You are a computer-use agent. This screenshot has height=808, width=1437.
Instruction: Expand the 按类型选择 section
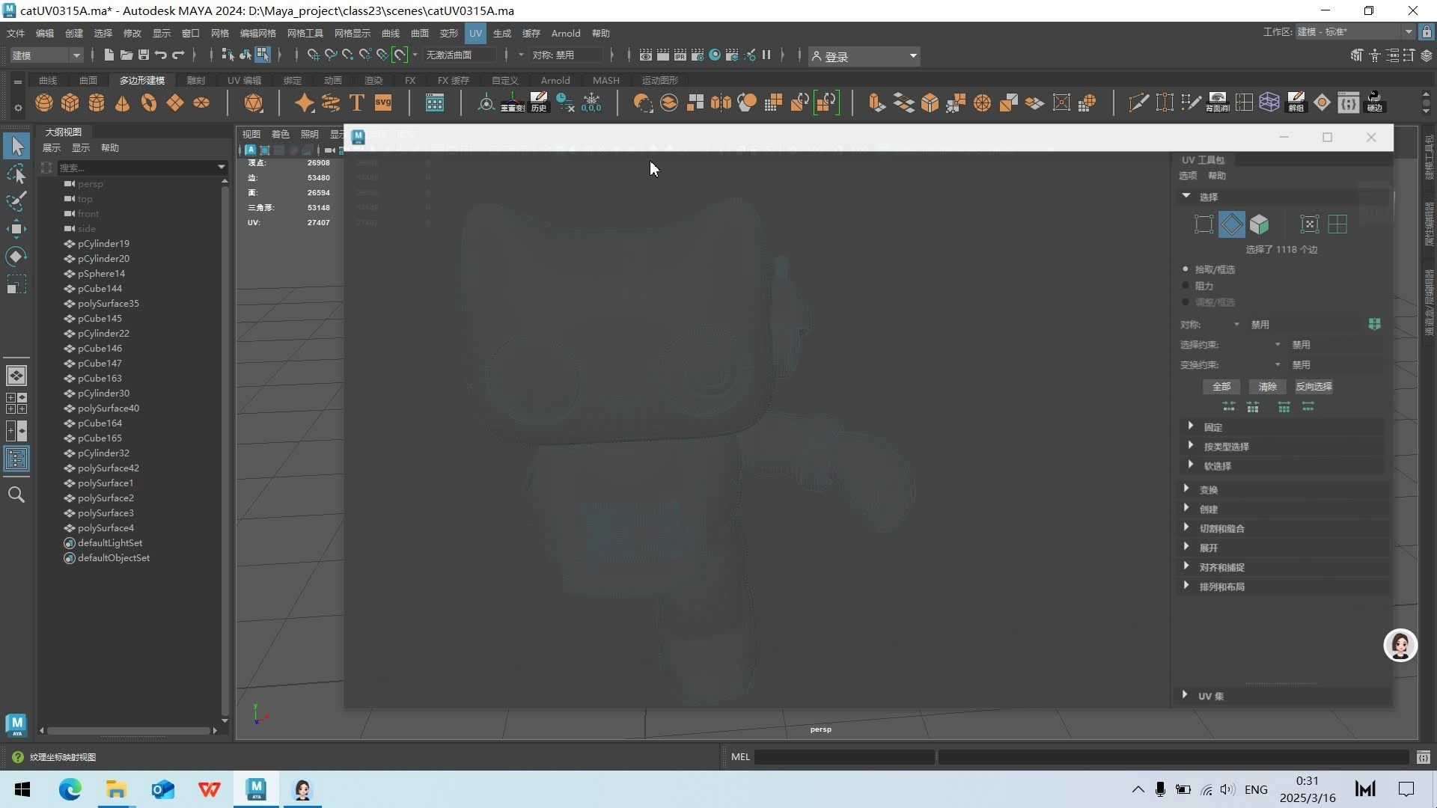(x=1191, y=446)
